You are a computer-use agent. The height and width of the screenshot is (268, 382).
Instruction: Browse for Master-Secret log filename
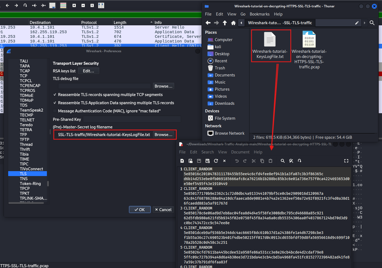point(163,135)
